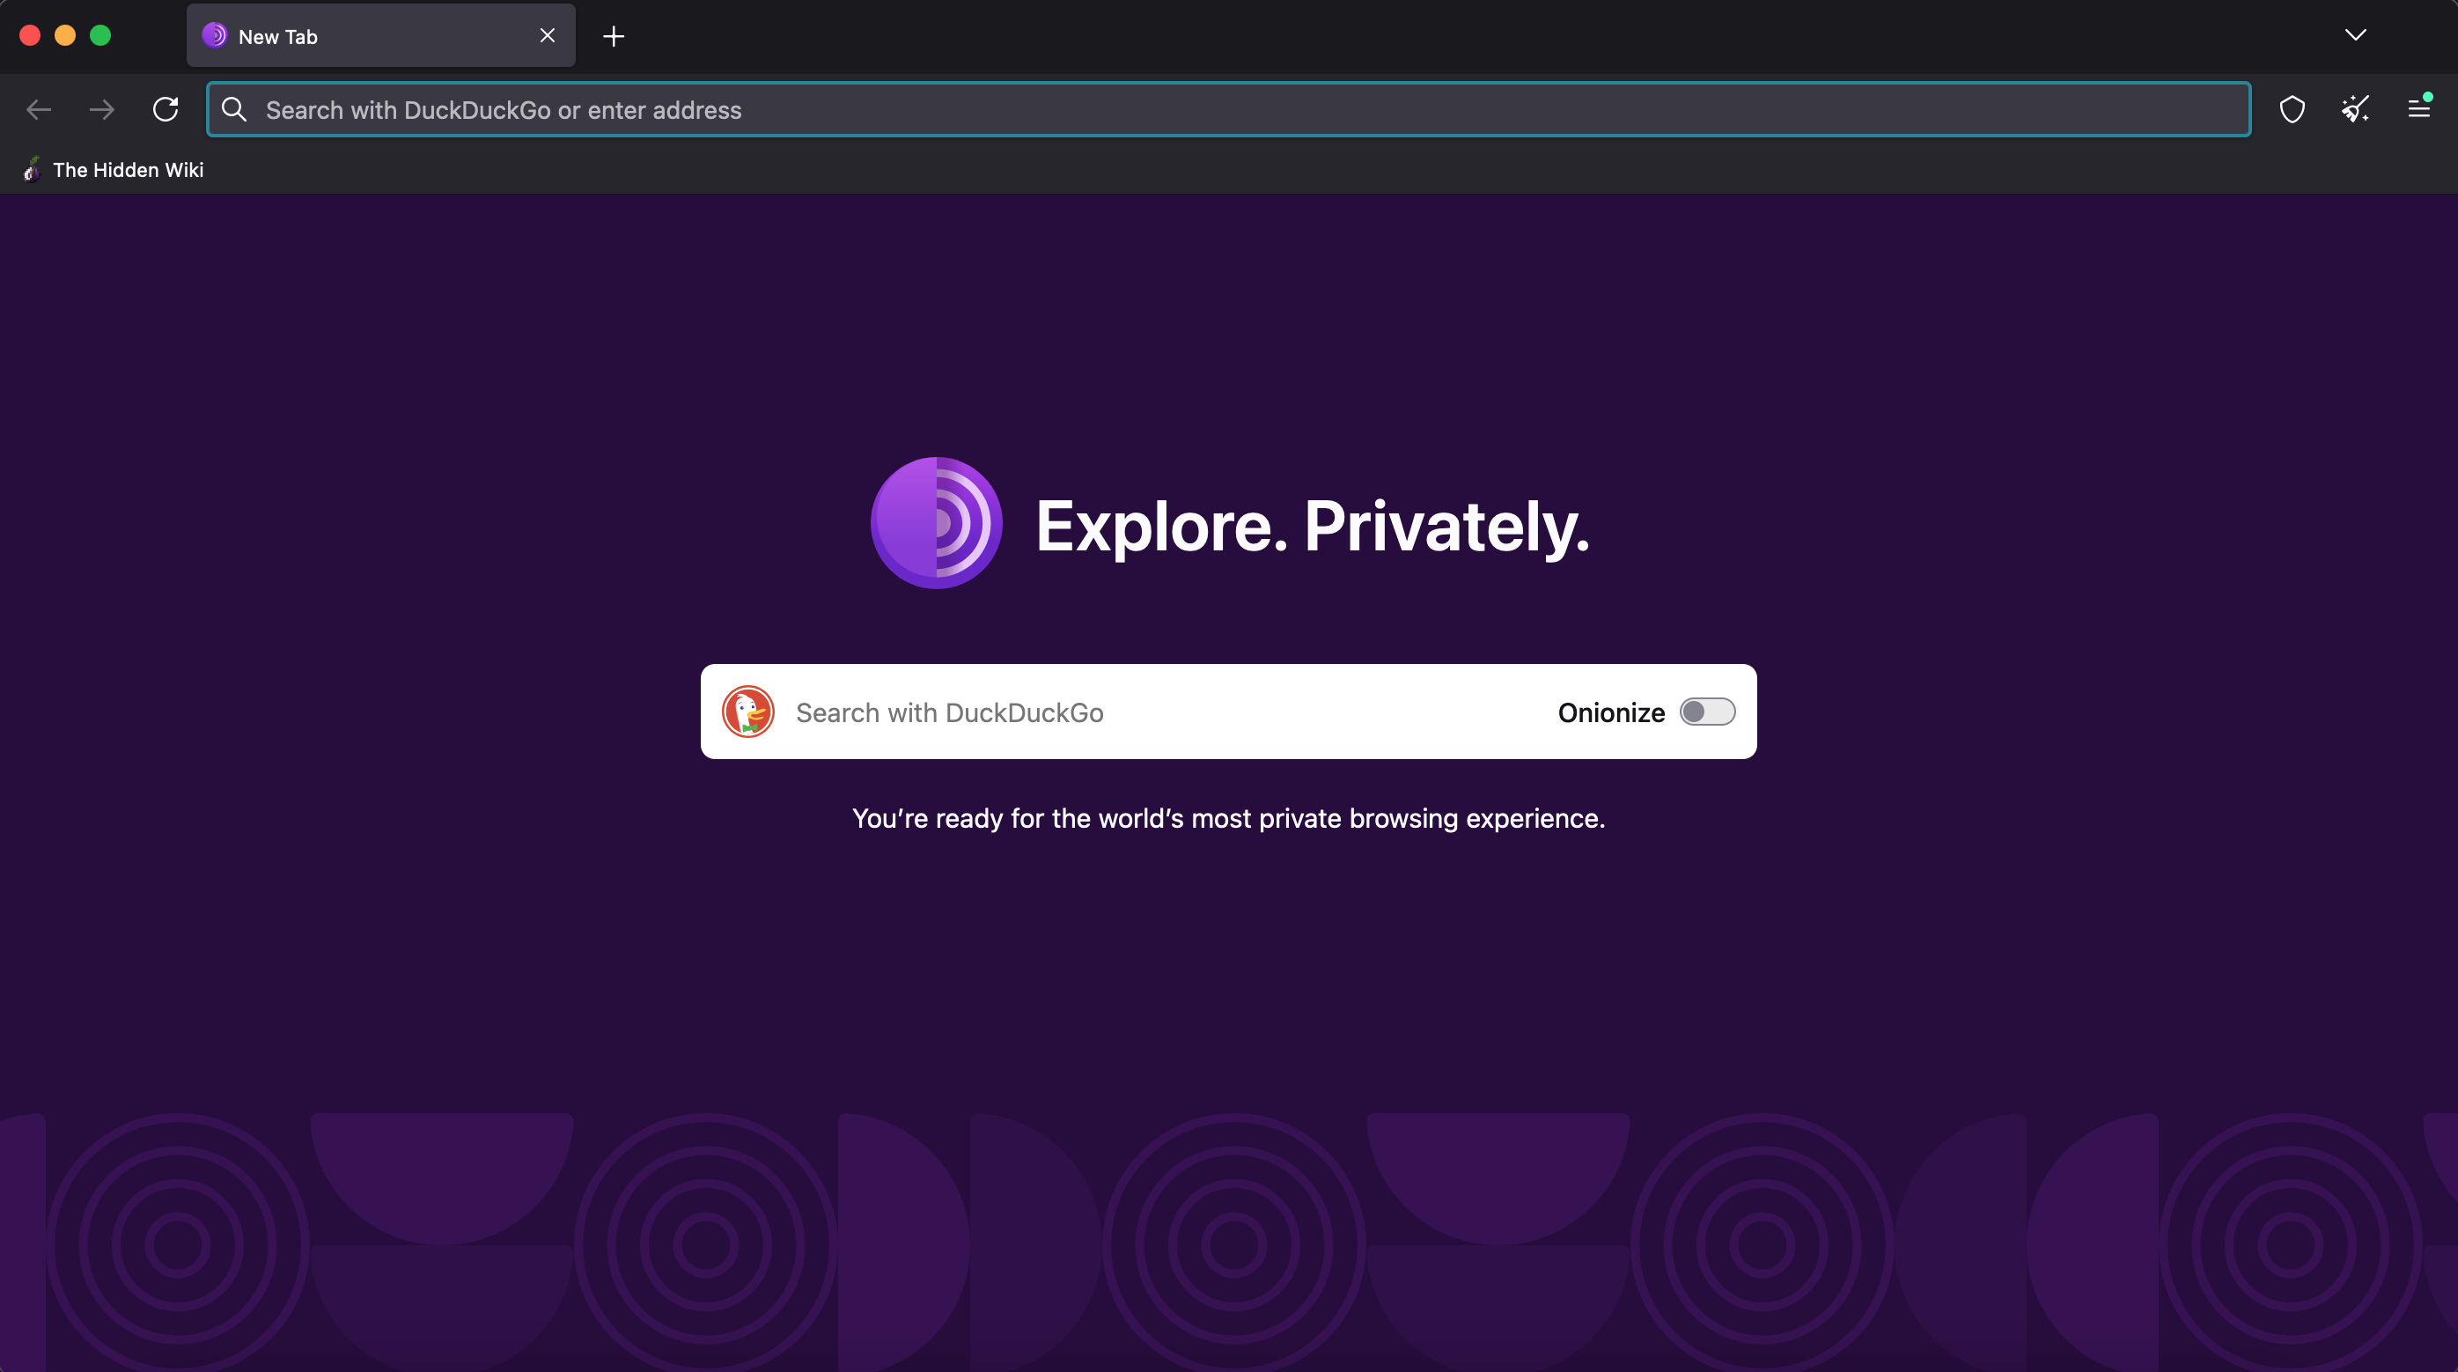Click the New Identity broom icon
This screenshot has width=2458, height=1372.
point(2355,110)
